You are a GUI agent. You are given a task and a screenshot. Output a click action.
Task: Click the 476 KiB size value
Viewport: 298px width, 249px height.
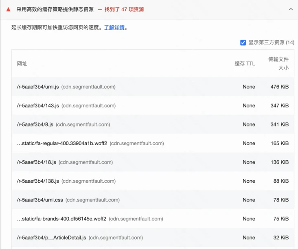(x=280, y=87)
